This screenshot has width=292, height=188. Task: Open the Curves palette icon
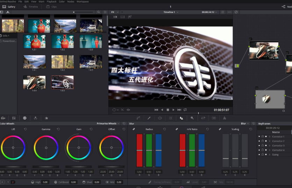click(x=138, y=118)
